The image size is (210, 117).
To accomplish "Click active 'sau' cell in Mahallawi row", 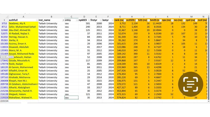I will (x=71, y=98).
